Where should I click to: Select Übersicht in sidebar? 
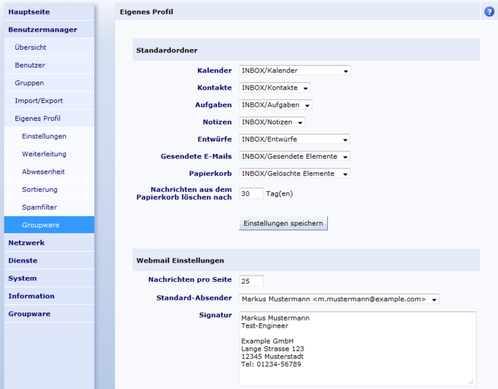[49, 47]
